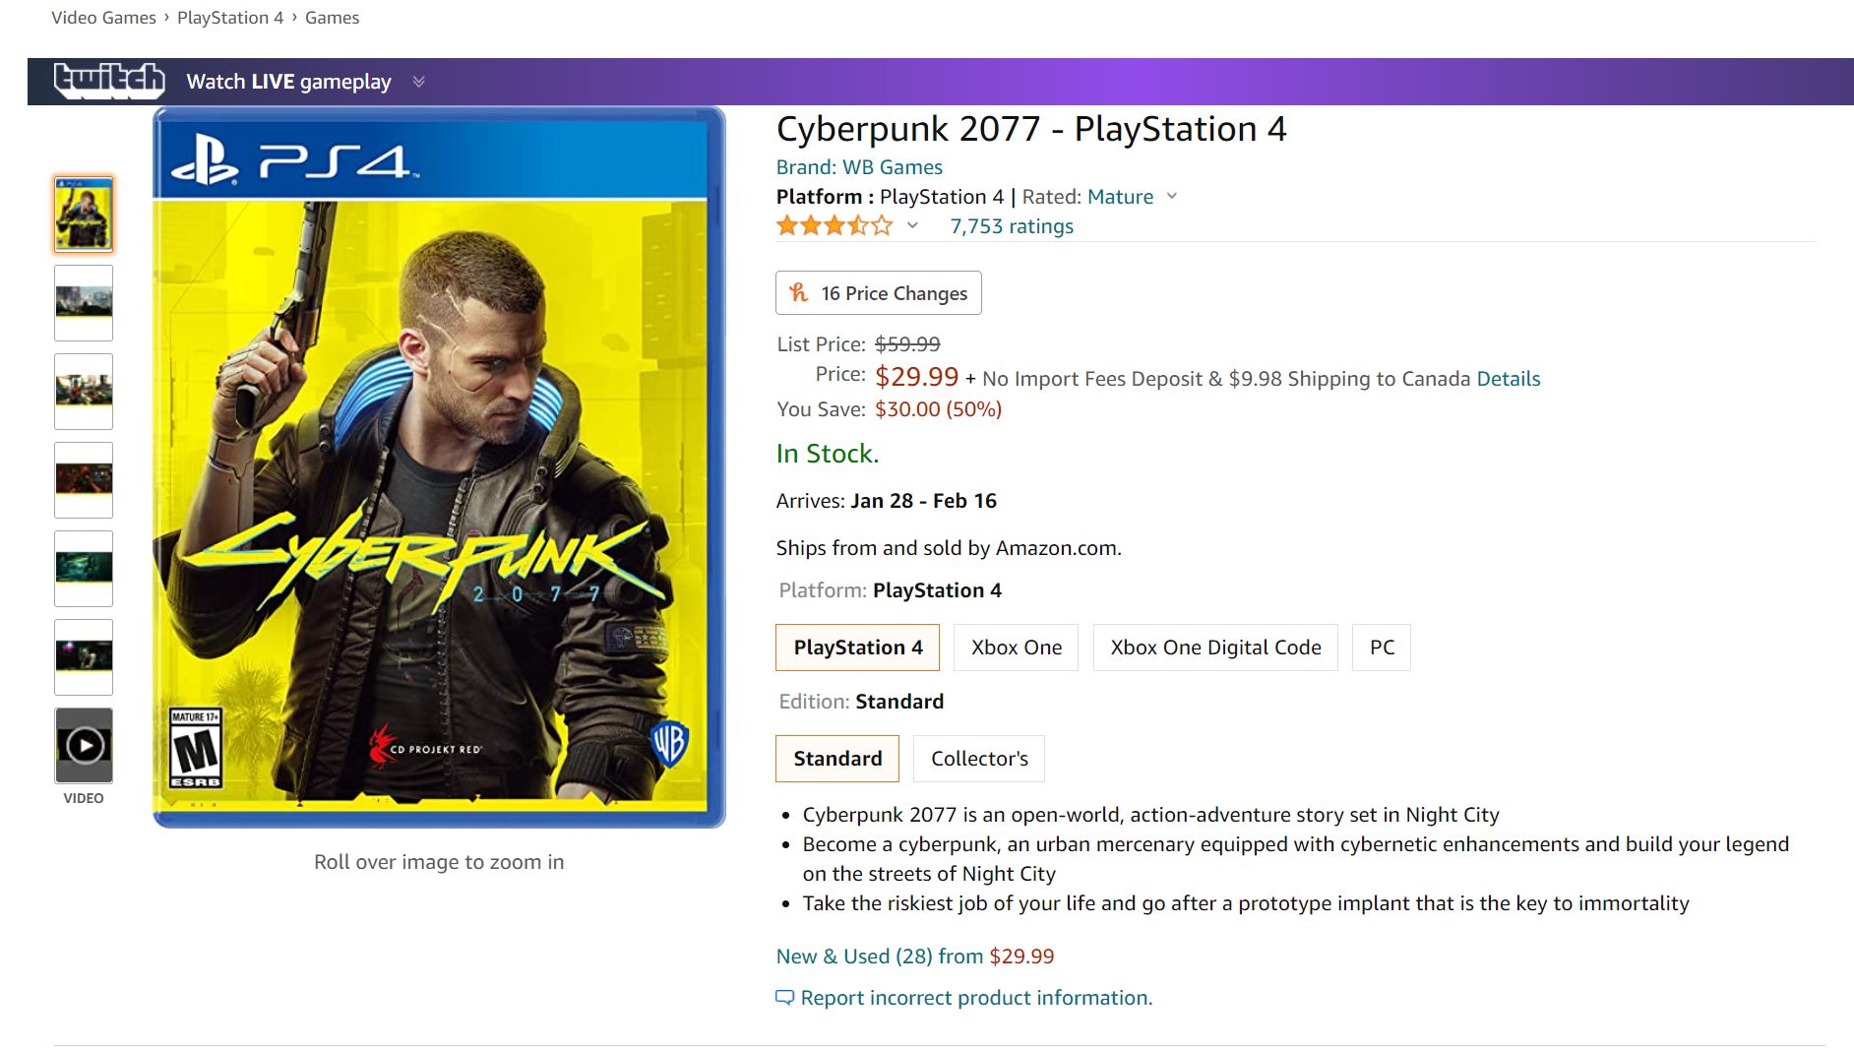
Task: Open the 7,753 ratings link
Action: tap(1012, 226)
